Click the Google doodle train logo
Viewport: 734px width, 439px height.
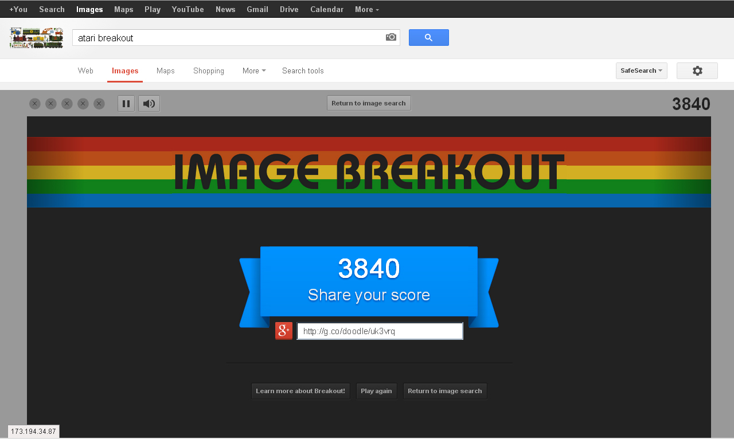pos(36,38)
